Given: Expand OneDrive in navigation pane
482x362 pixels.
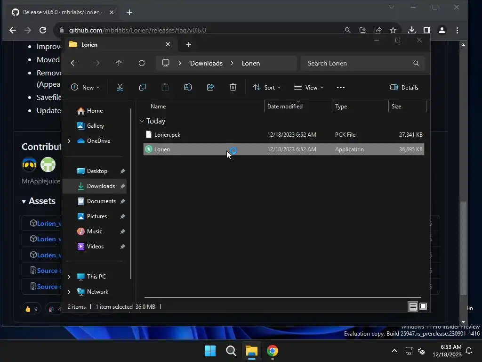Looking at the screenshot, I should (69, 141).
